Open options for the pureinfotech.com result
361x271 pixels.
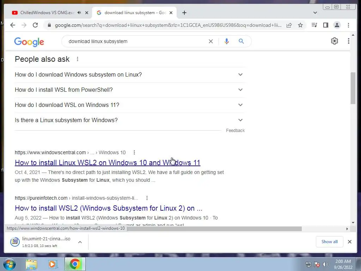coord(147,198)
